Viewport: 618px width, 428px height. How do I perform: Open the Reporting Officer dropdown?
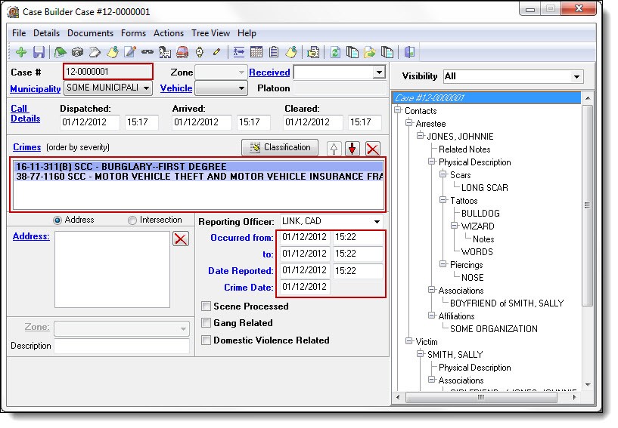coord(377,222)
